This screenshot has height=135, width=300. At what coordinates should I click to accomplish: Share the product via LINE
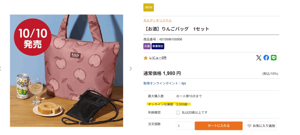click(x=274, y=58)
